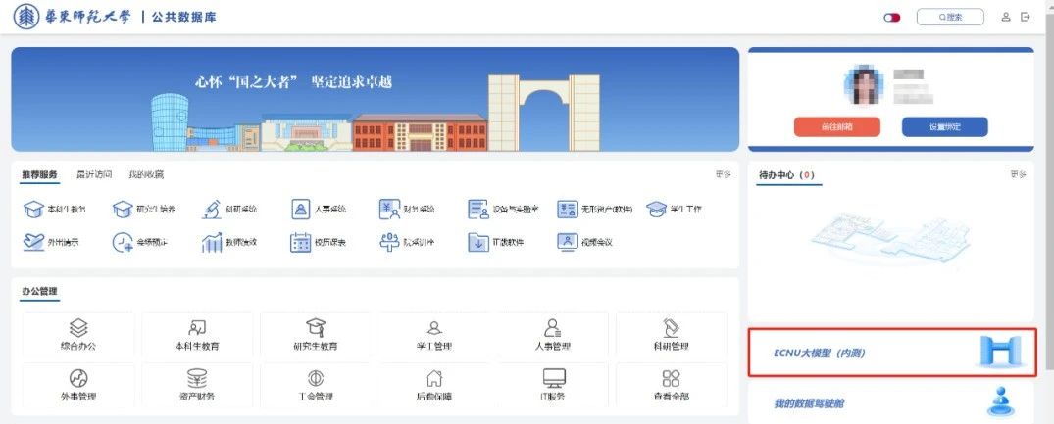Viewport: 1054px width, 424px height.
Task: Open 后勤保障 house icon tile
Action: pyautogui.click(x=433, y=378)
